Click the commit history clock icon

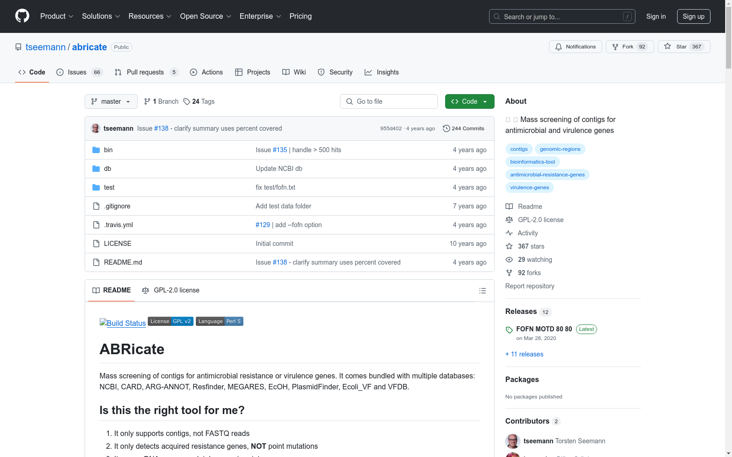(446, 128)
